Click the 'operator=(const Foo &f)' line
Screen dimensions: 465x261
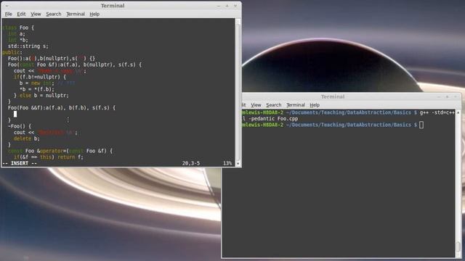60,151
